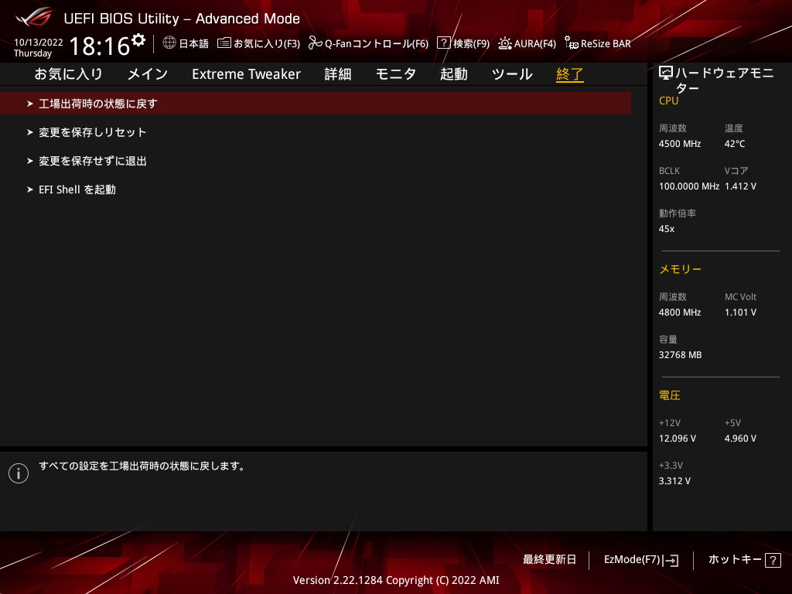Click the search question mark icon (F9)
The height and width of the screenshot is (594, 792).
tap(443, 43)
